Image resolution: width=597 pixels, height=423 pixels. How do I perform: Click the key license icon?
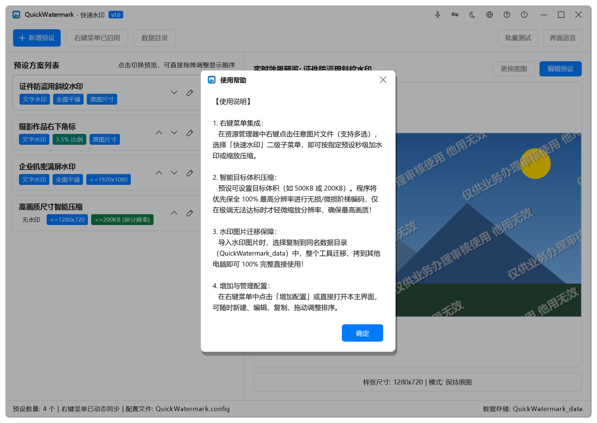455,15
